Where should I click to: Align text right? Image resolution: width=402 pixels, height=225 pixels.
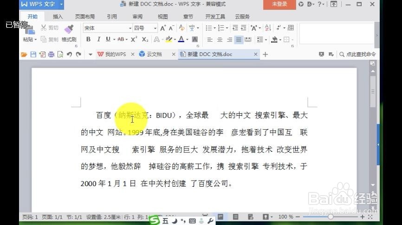(x=229, y=40)
